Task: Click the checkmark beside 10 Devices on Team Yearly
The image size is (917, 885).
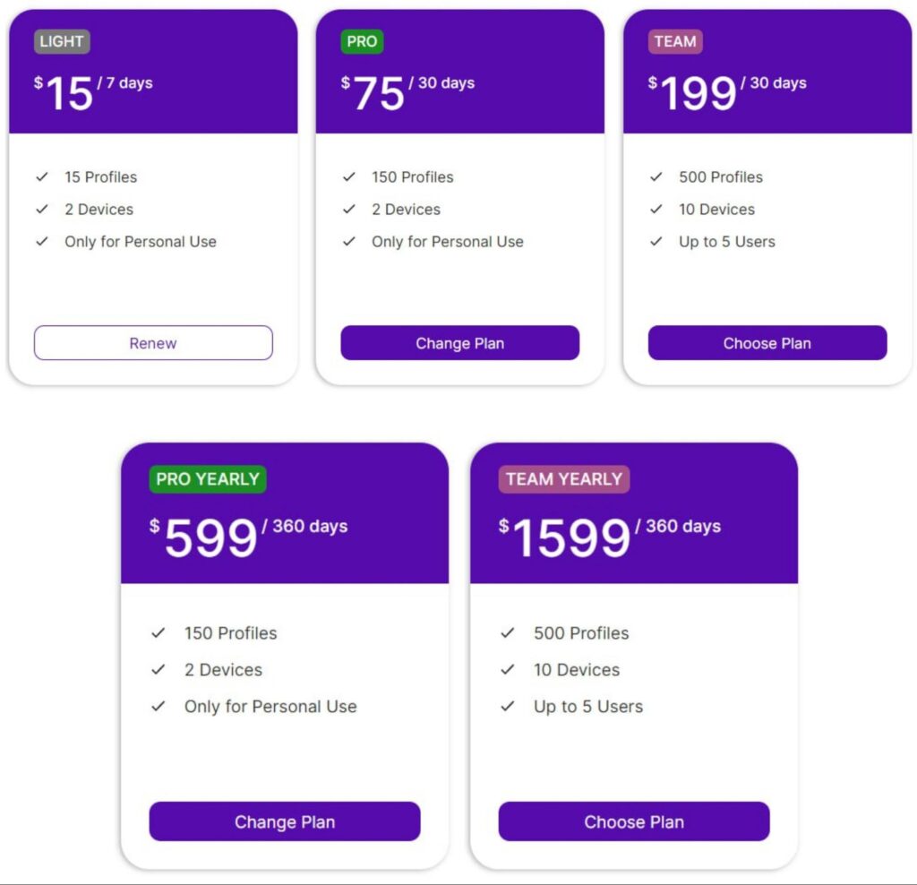Action: pos(508,669)
